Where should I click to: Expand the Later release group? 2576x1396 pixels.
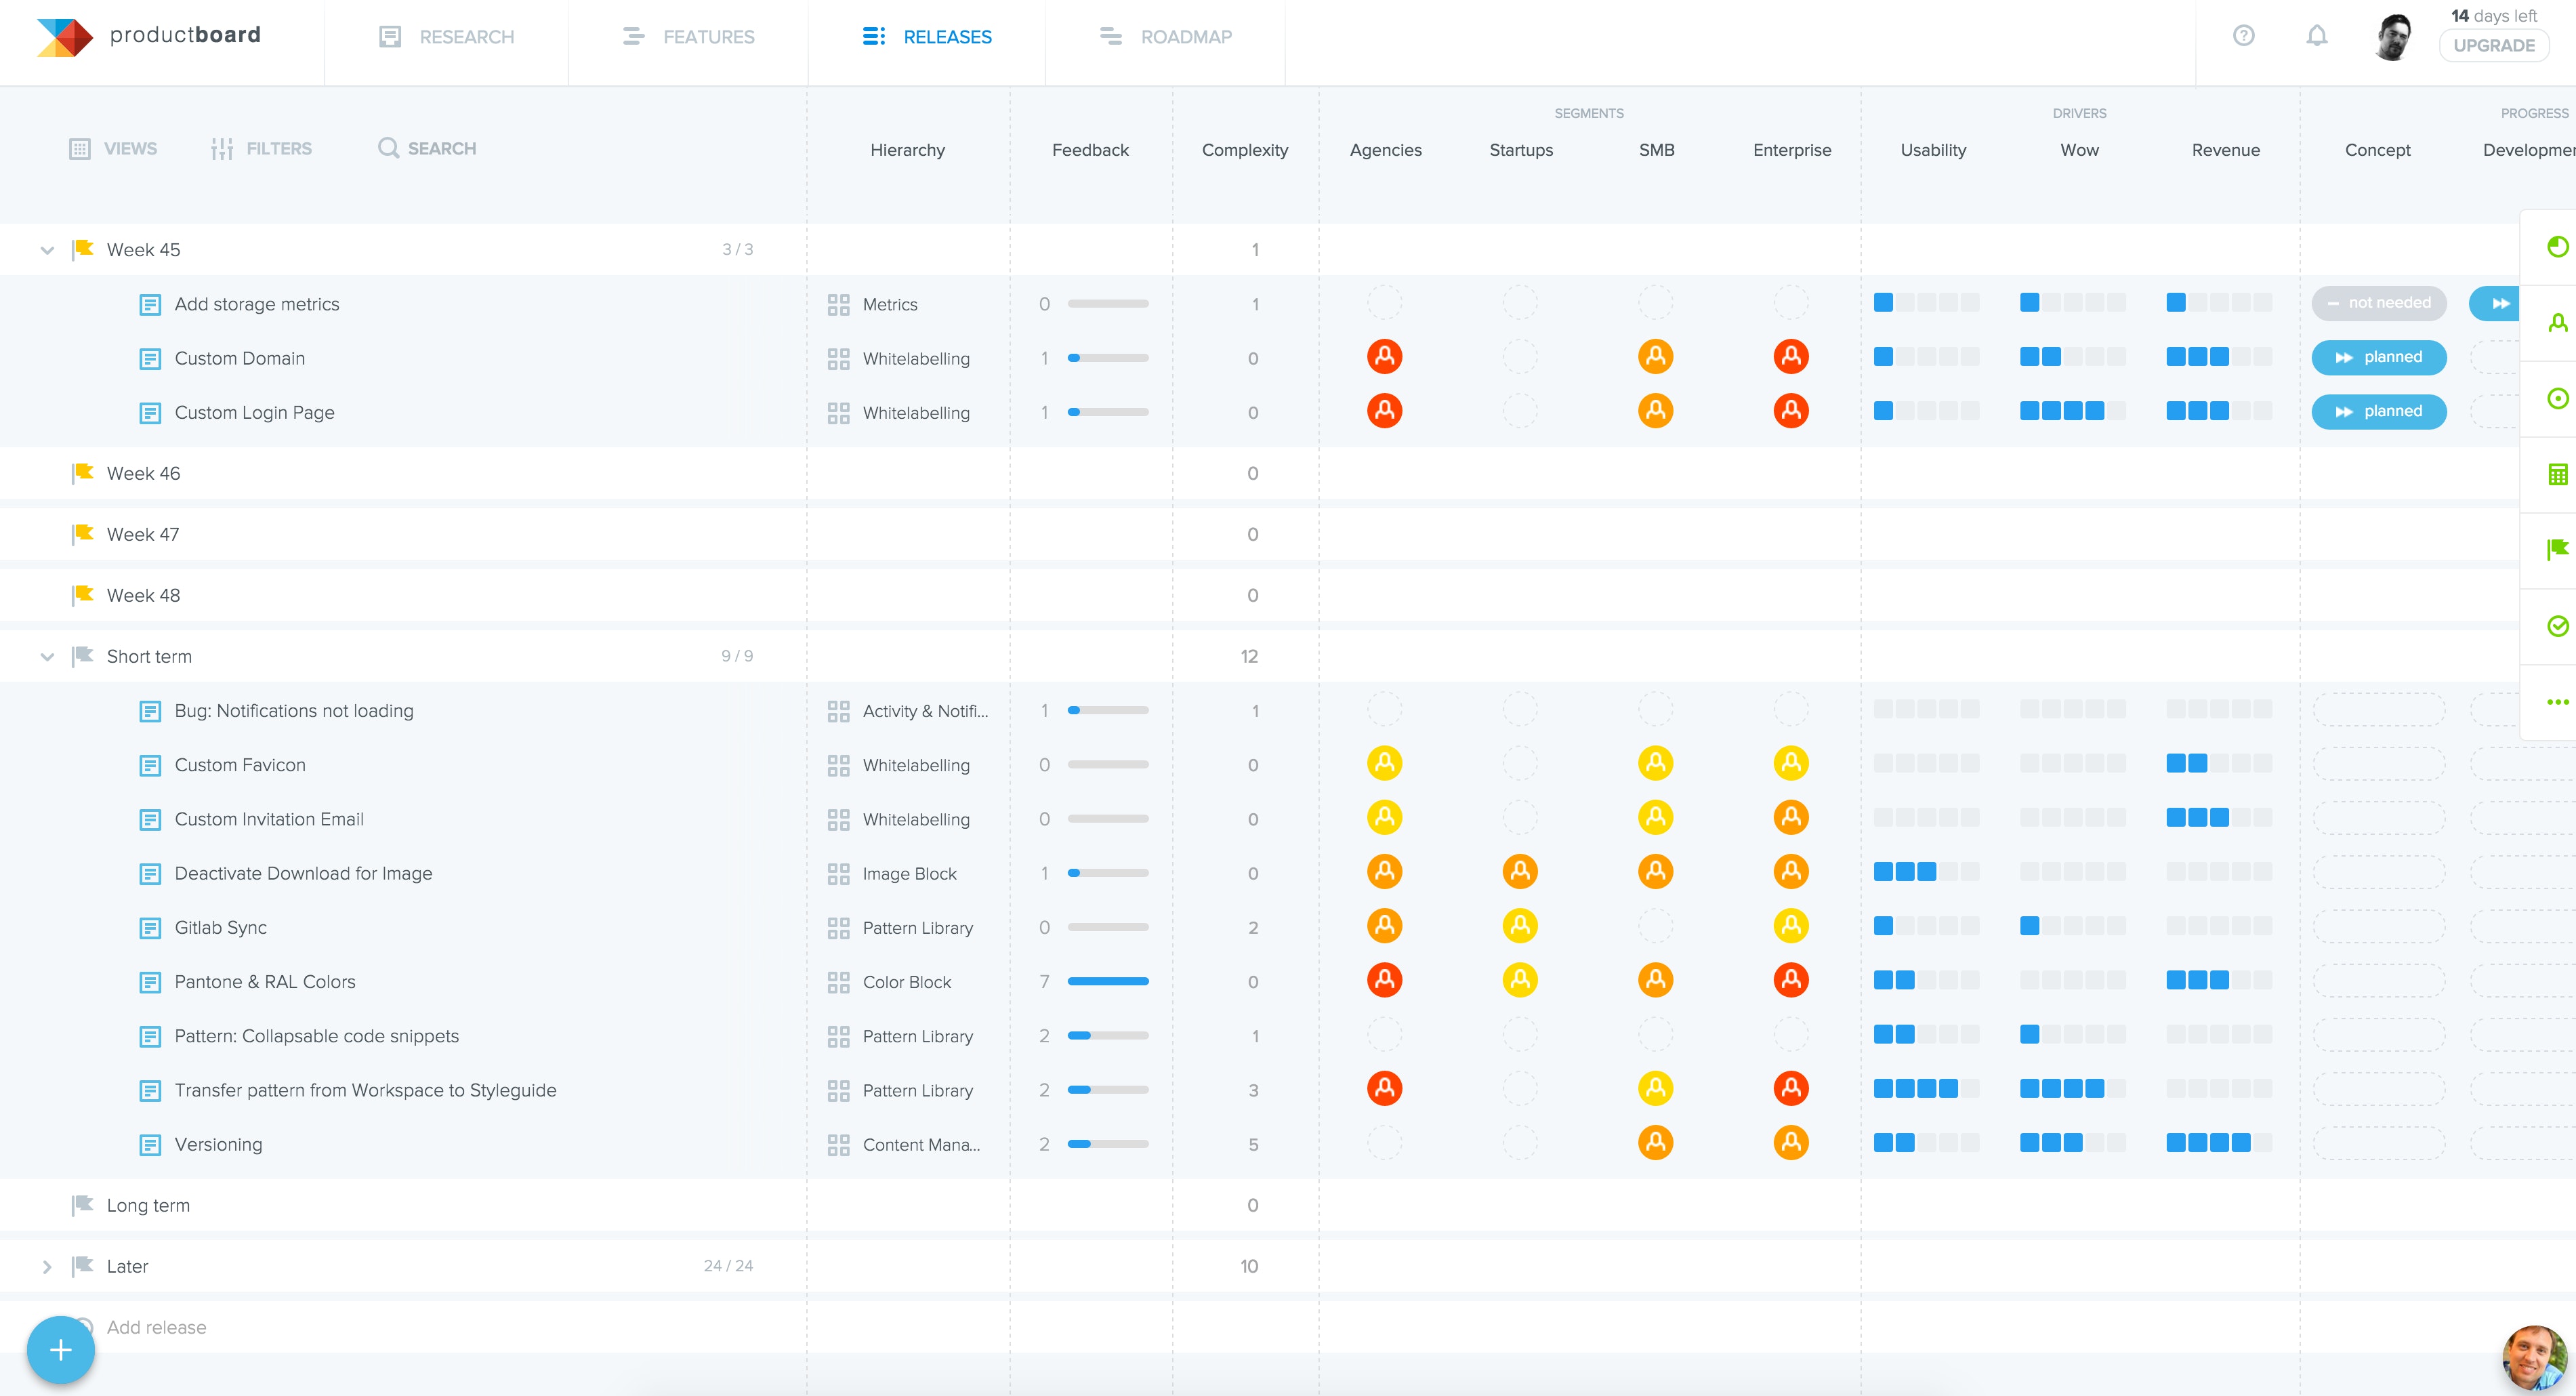pyautogui.click(x=47, y=1266)
